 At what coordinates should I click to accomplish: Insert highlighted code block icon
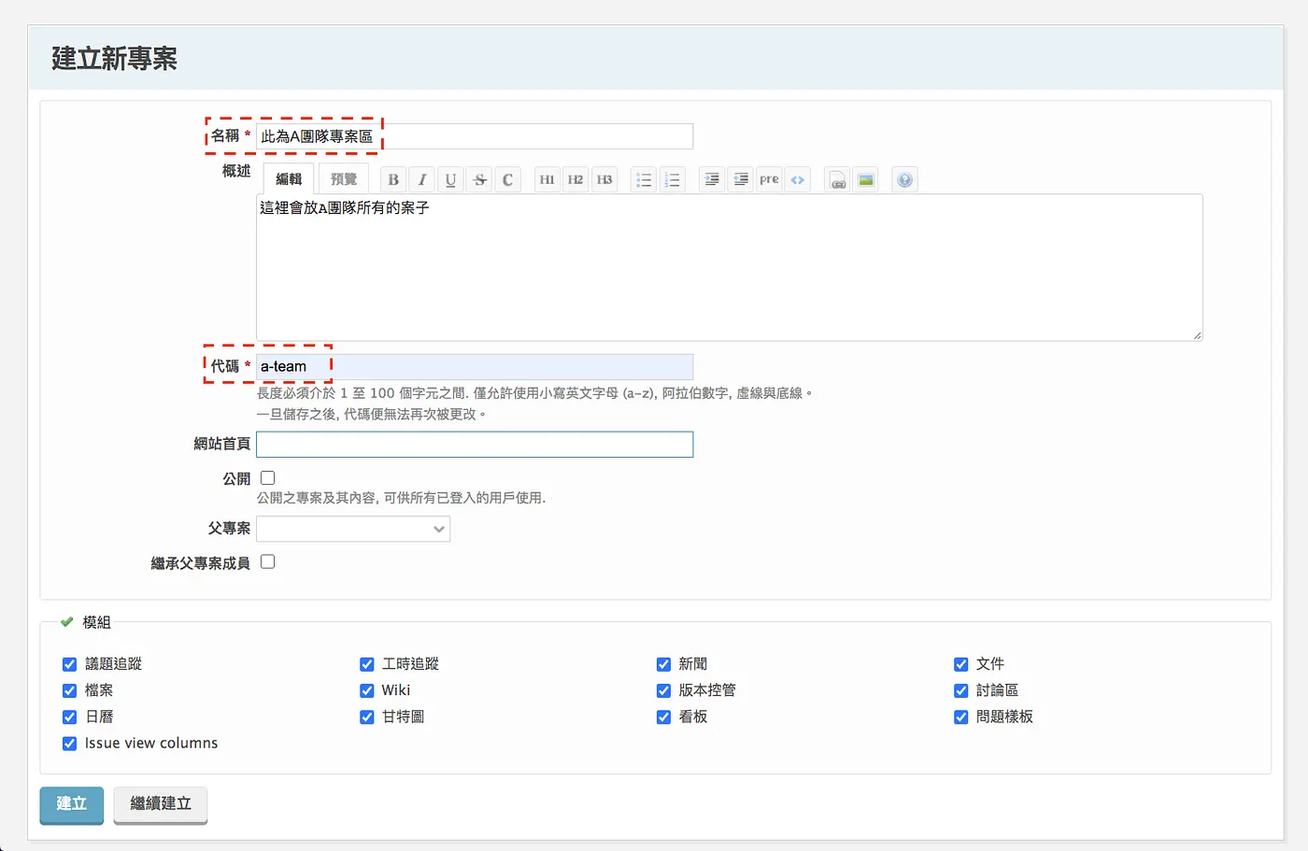[x=798, y=179]
